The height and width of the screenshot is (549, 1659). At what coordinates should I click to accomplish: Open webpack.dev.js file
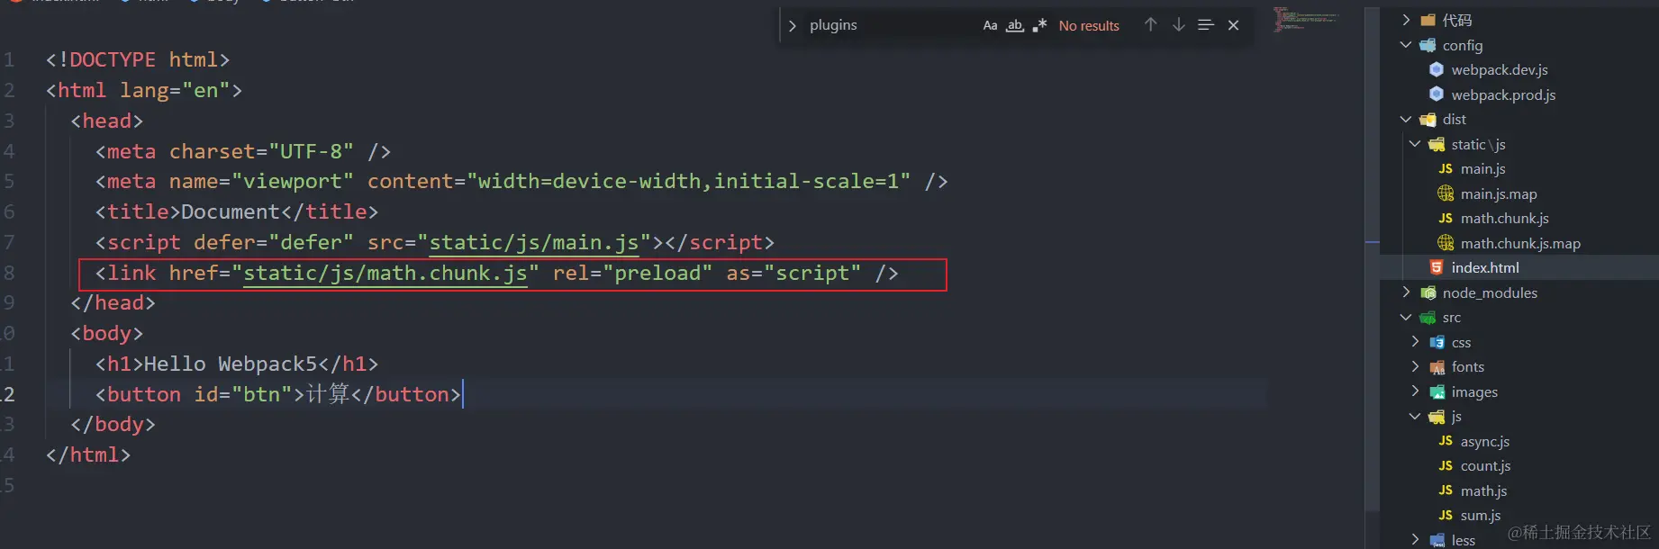1499,69
